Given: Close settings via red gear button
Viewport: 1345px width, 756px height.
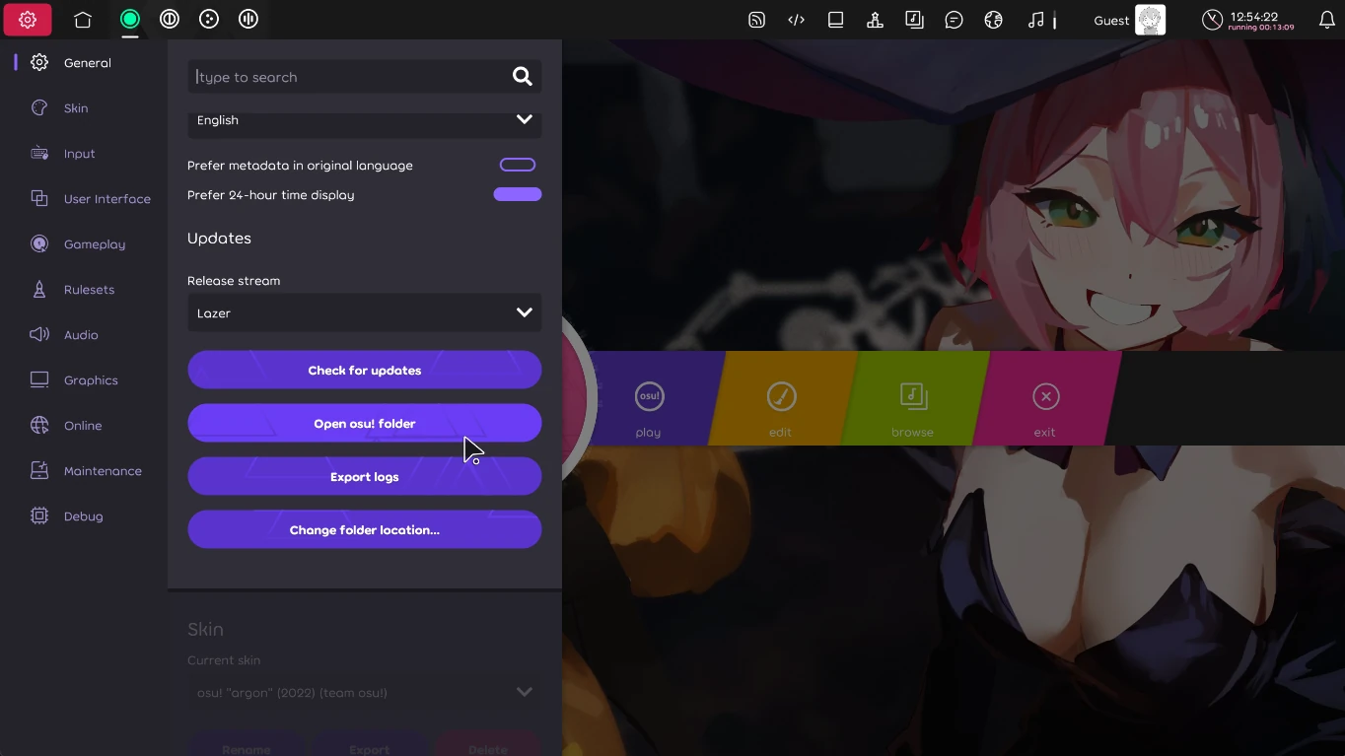Looking at the screenshot, I should pos(28,20).
